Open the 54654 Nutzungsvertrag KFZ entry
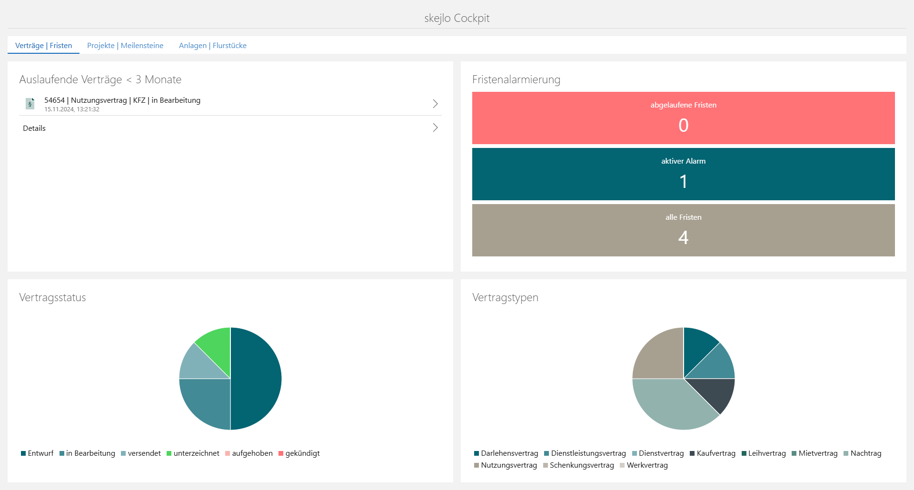 point(122,100)
